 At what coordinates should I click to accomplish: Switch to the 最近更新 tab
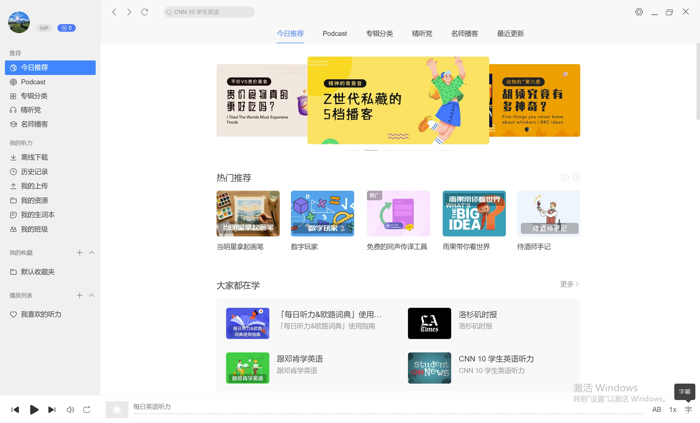click(x=510, y=34)
